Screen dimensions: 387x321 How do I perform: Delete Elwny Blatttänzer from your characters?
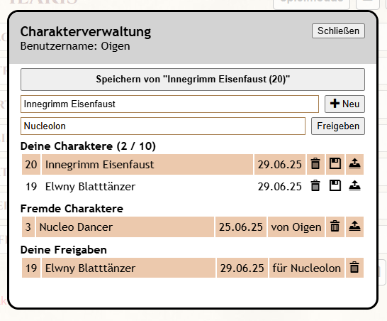coord(315,186)
